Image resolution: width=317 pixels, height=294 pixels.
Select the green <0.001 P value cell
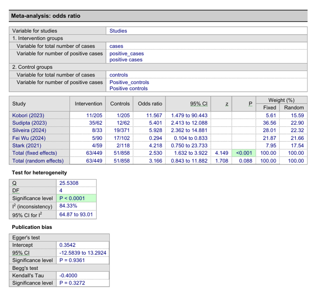pos(244,153)
